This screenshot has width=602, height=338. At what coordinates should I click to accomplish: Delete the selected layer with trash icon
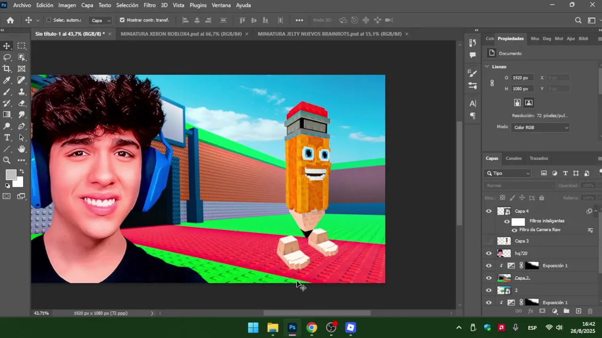coord(590,311)
